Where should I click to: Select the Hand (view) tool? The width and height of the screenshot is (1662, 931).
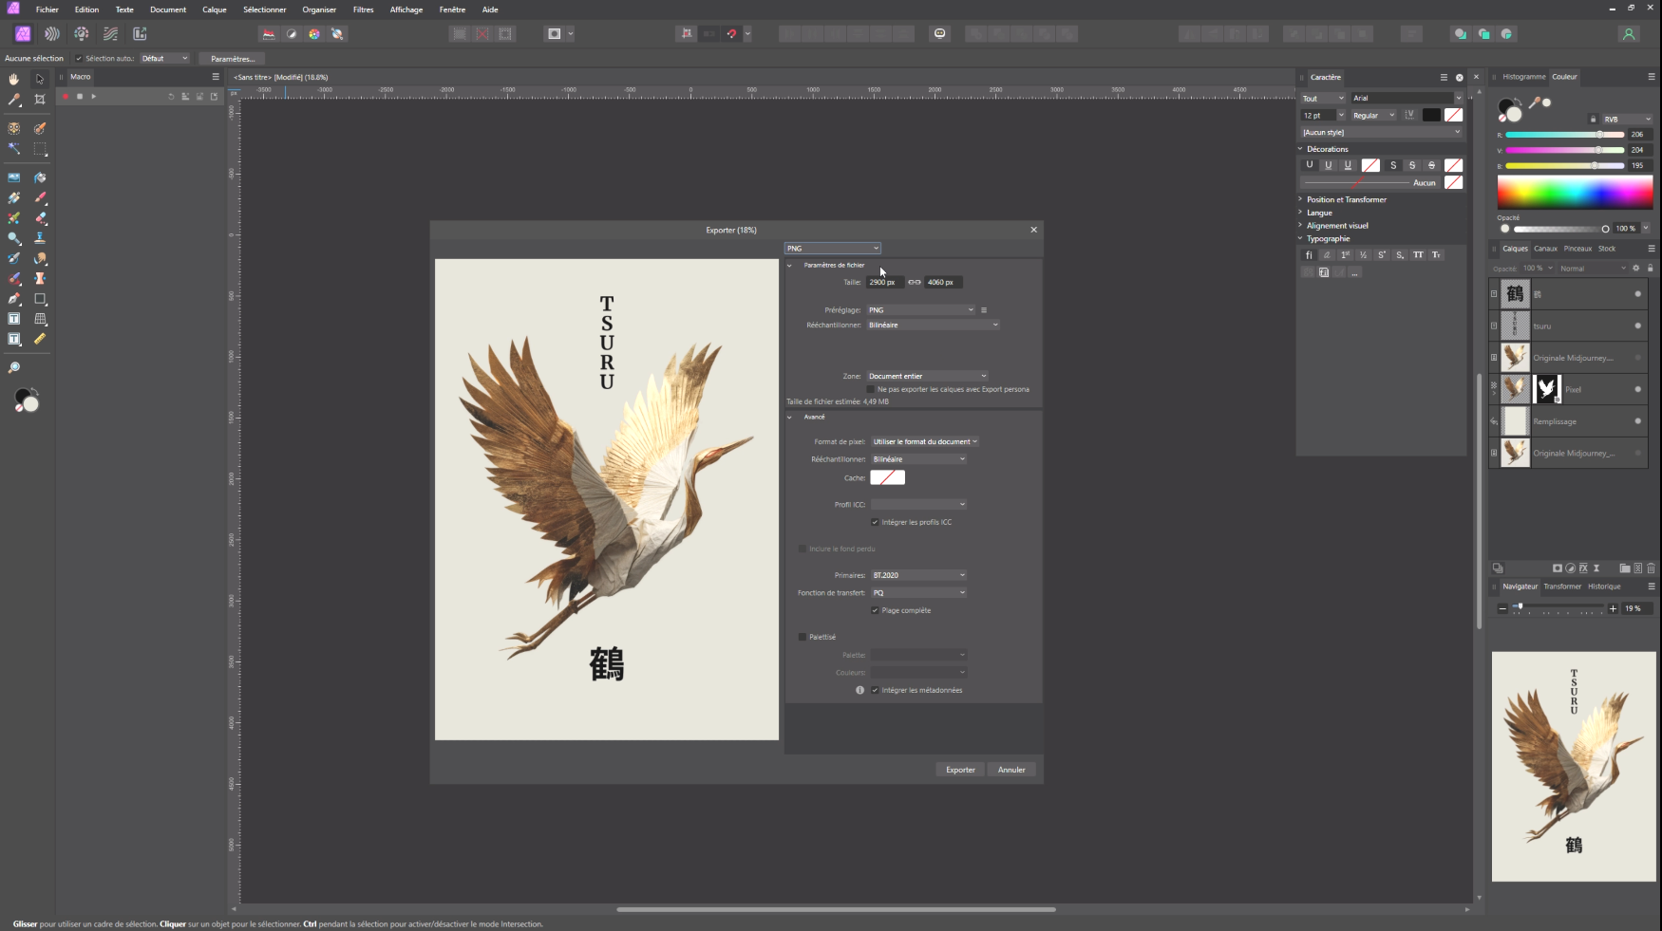tap(13, 79)
